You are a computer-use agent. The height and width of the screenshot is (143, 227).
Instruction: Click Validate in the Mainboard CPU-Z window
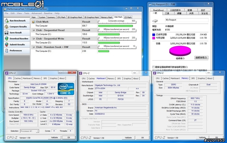(128, 138)
